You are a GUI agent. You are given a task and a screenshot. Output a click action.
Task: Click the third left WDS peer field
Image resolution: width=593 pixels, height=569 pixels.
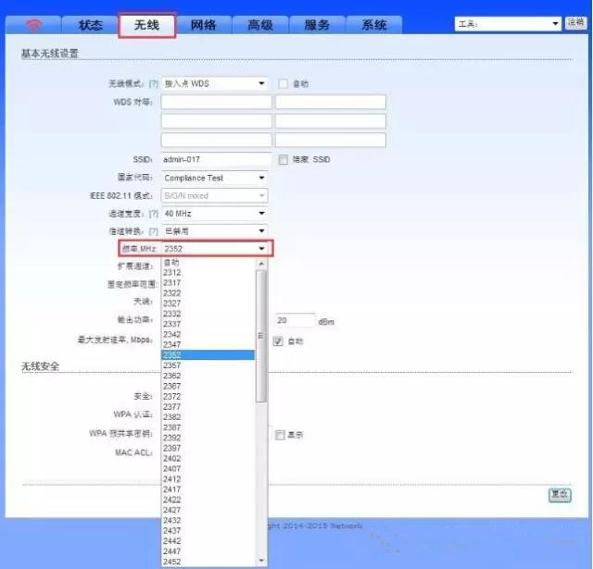coord(216,140)
